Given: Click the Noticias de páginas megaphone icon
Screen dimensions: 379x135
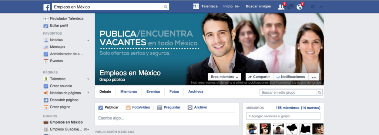Looking at the screenshot, I should coord(46,93).
